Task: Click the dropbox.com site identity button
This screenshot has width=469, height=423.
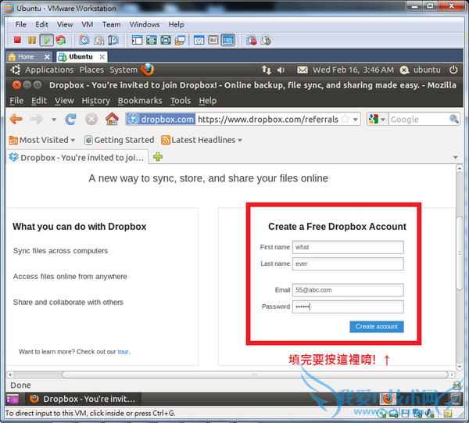Action: coord(161,120)
